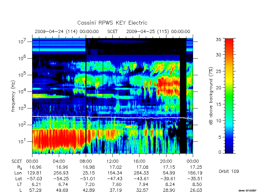Click the start date label 2009-04-24 (114)
This screenshot has width=257, height=192.
point(56,31)
